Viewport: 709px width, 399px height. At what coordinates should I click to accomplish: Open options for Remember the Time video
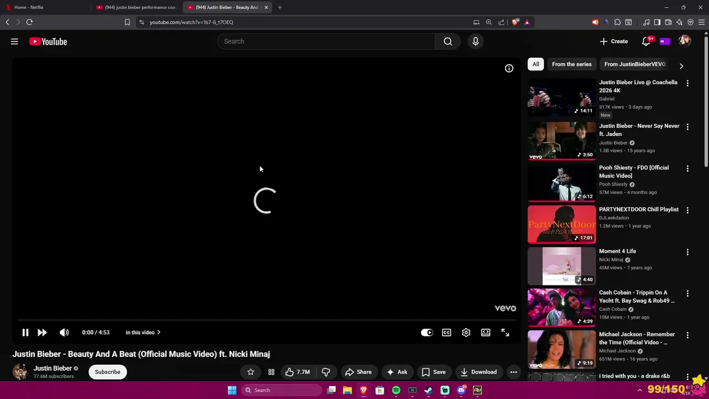click(x=687, y=335)
